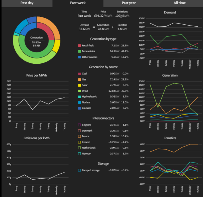Toggle the France interconnector outline box
The width and height of the screenshot is (203, 197).
pyautogui.click(x=79, y=136)
